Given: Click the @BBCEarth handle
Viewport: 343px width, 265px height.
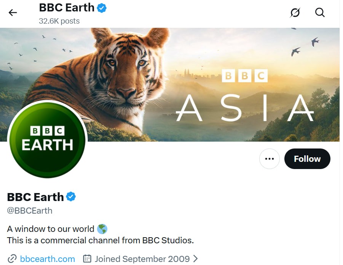Looking at the screenshot, I should click(30, 211).
